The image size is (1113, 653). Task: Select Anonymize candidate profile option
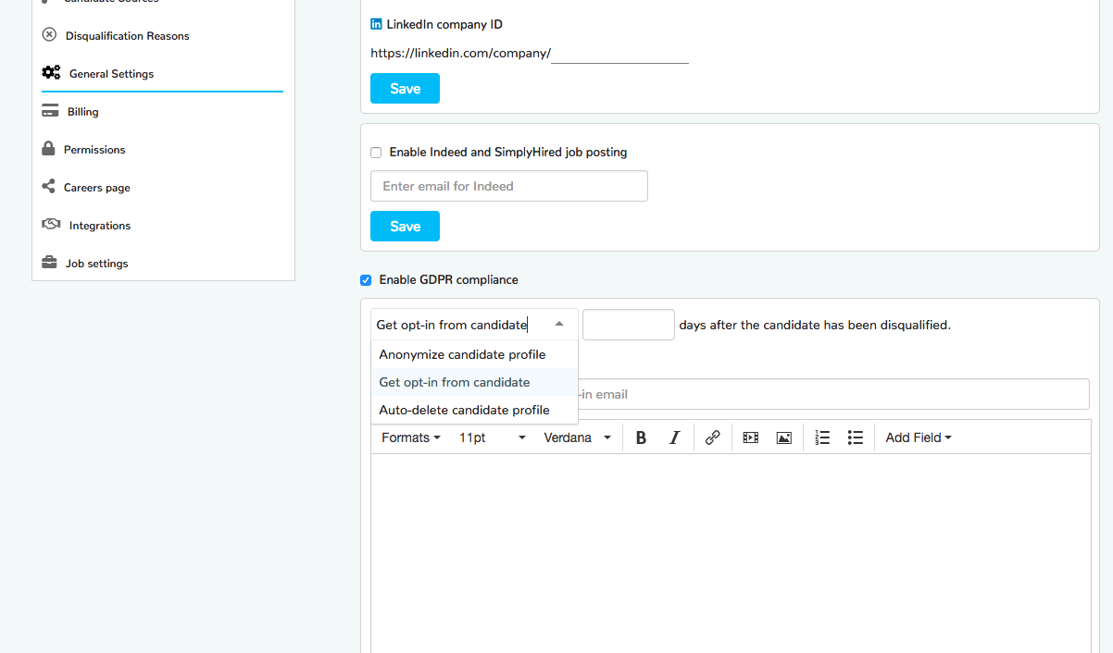point(462,354)
